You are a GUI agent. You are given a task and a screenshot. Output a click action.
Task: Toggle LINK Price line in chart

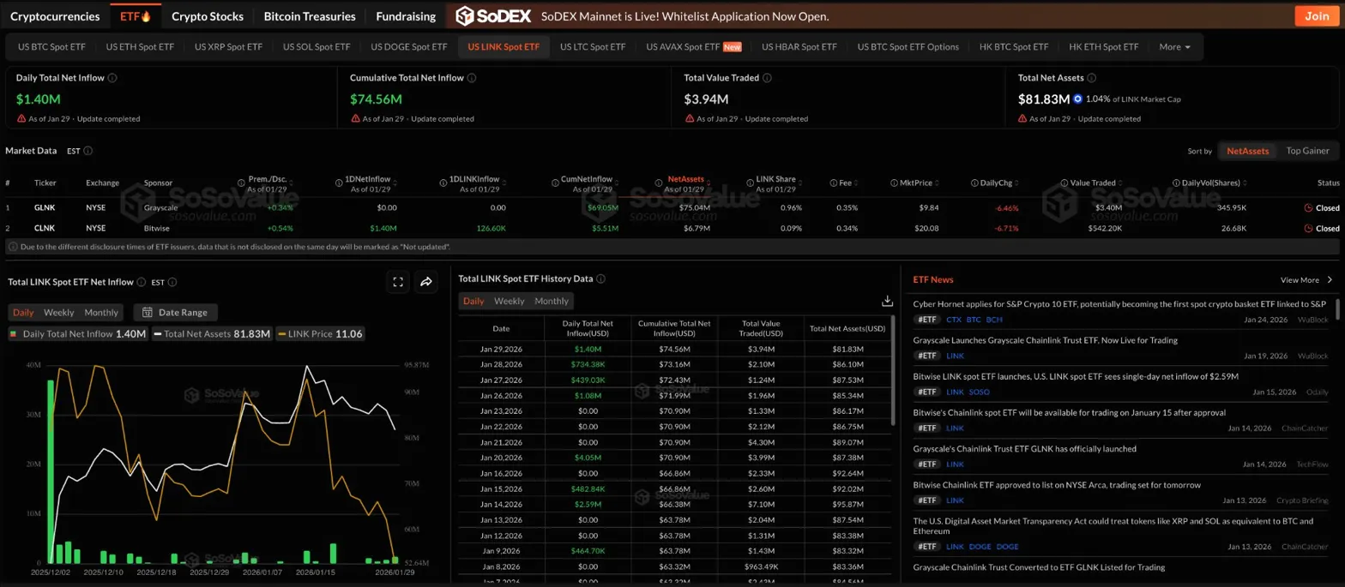[x=320, y=333]
